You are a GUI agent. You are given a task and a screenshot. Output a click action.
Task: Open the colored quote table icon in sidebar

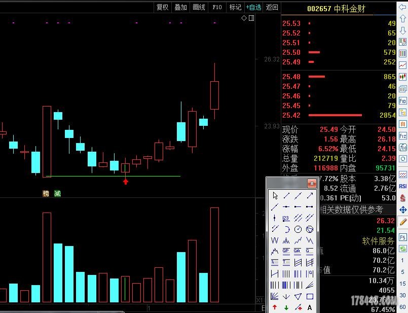point(402,54)
